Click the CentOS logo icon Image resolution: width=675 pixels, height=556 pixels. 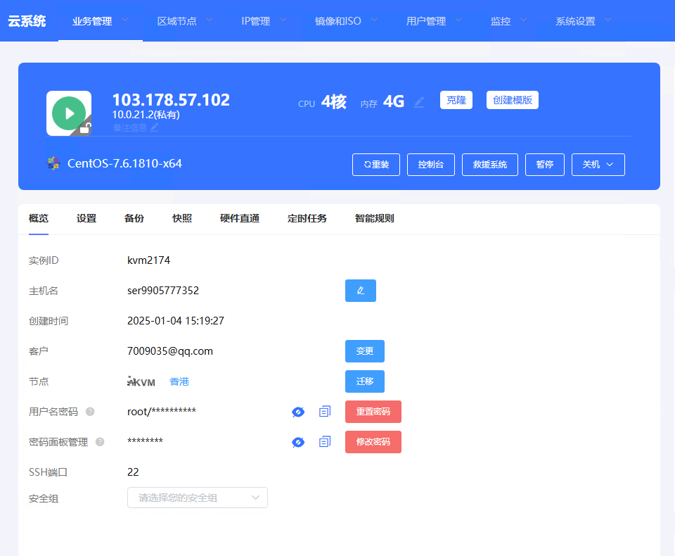pyautogui.click(x=53, y=163)
